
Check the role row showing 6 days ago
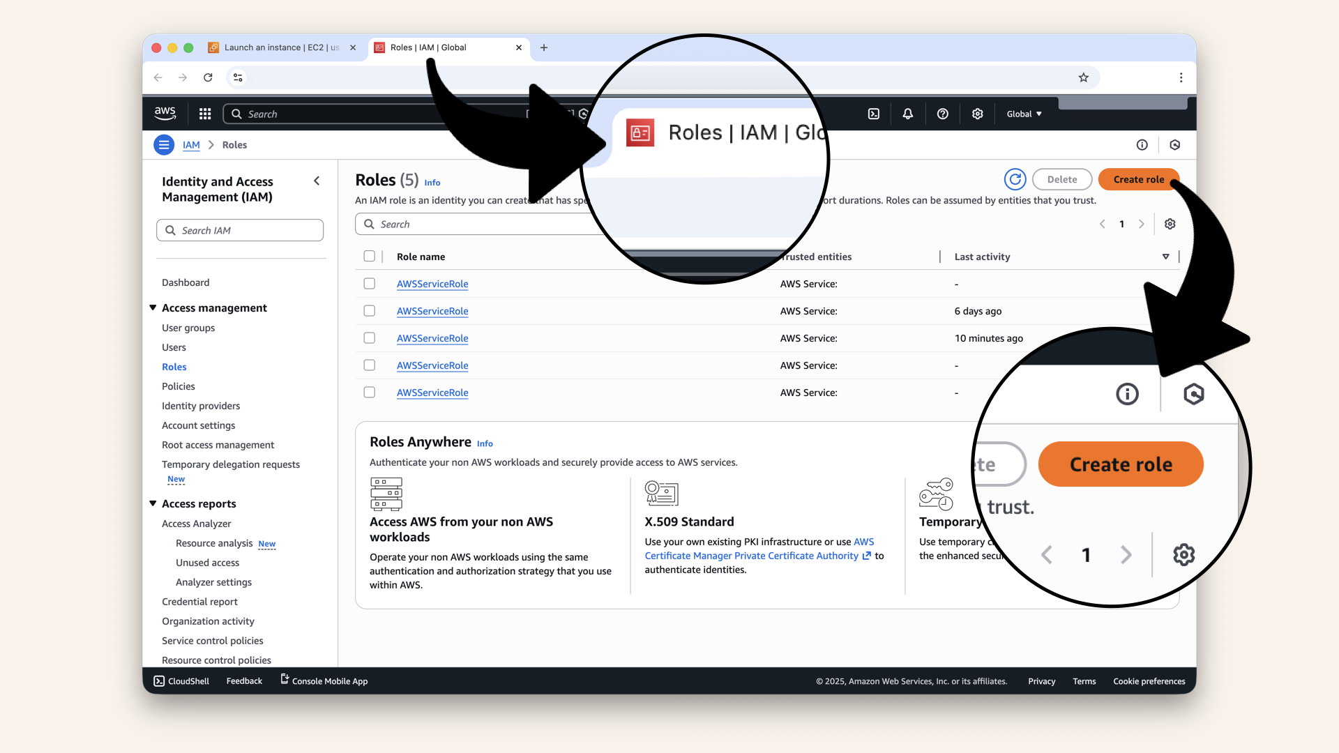370,310
